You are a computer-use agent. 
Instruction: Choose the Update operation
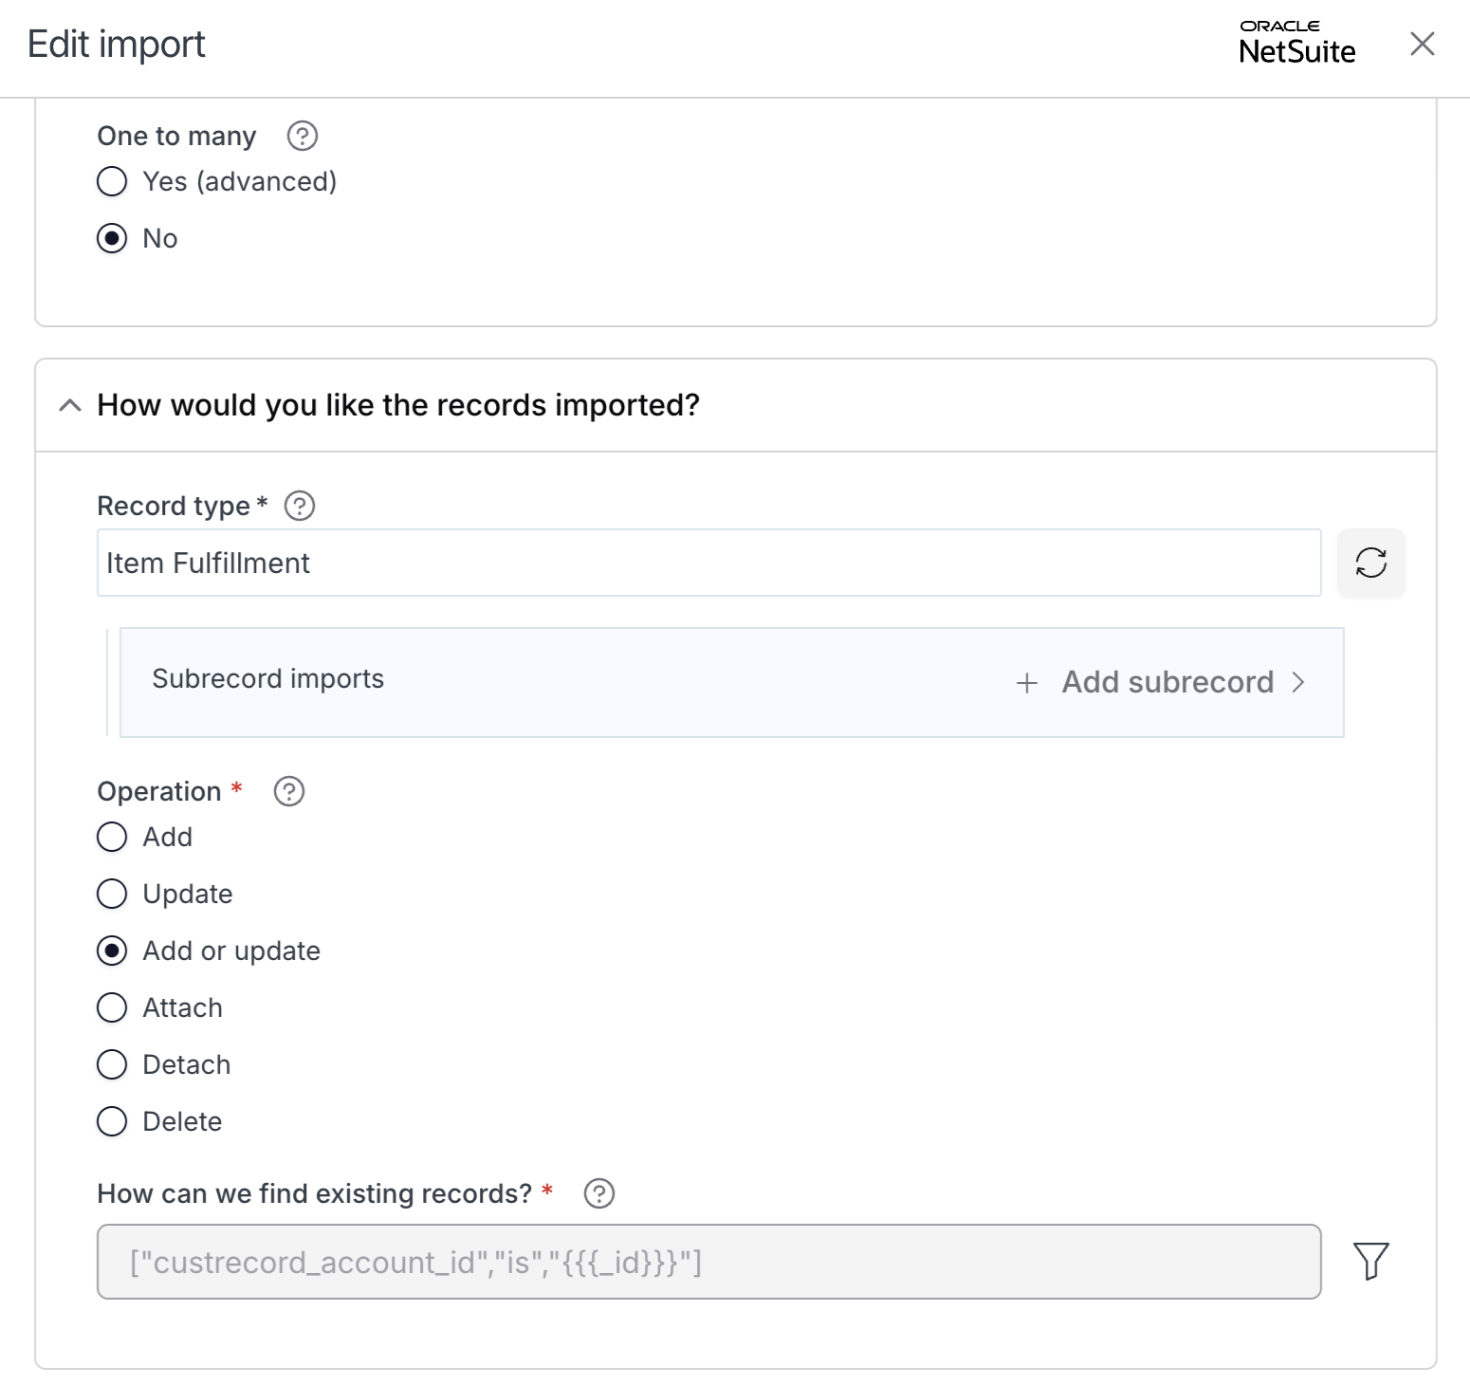112,894
